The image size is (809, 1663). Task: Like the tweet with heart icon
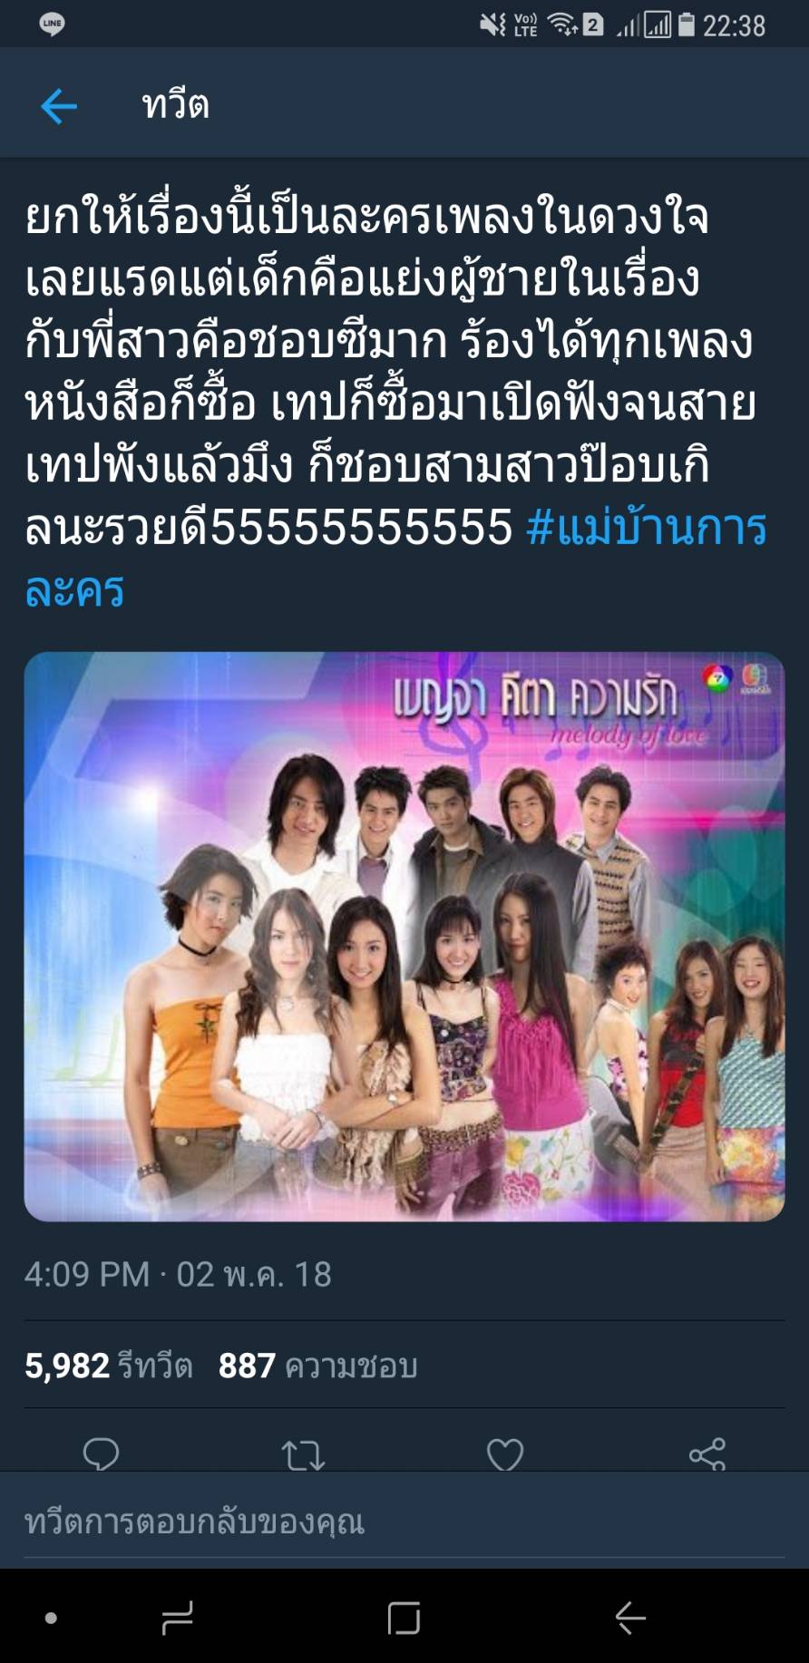(x=505, y=1454)
